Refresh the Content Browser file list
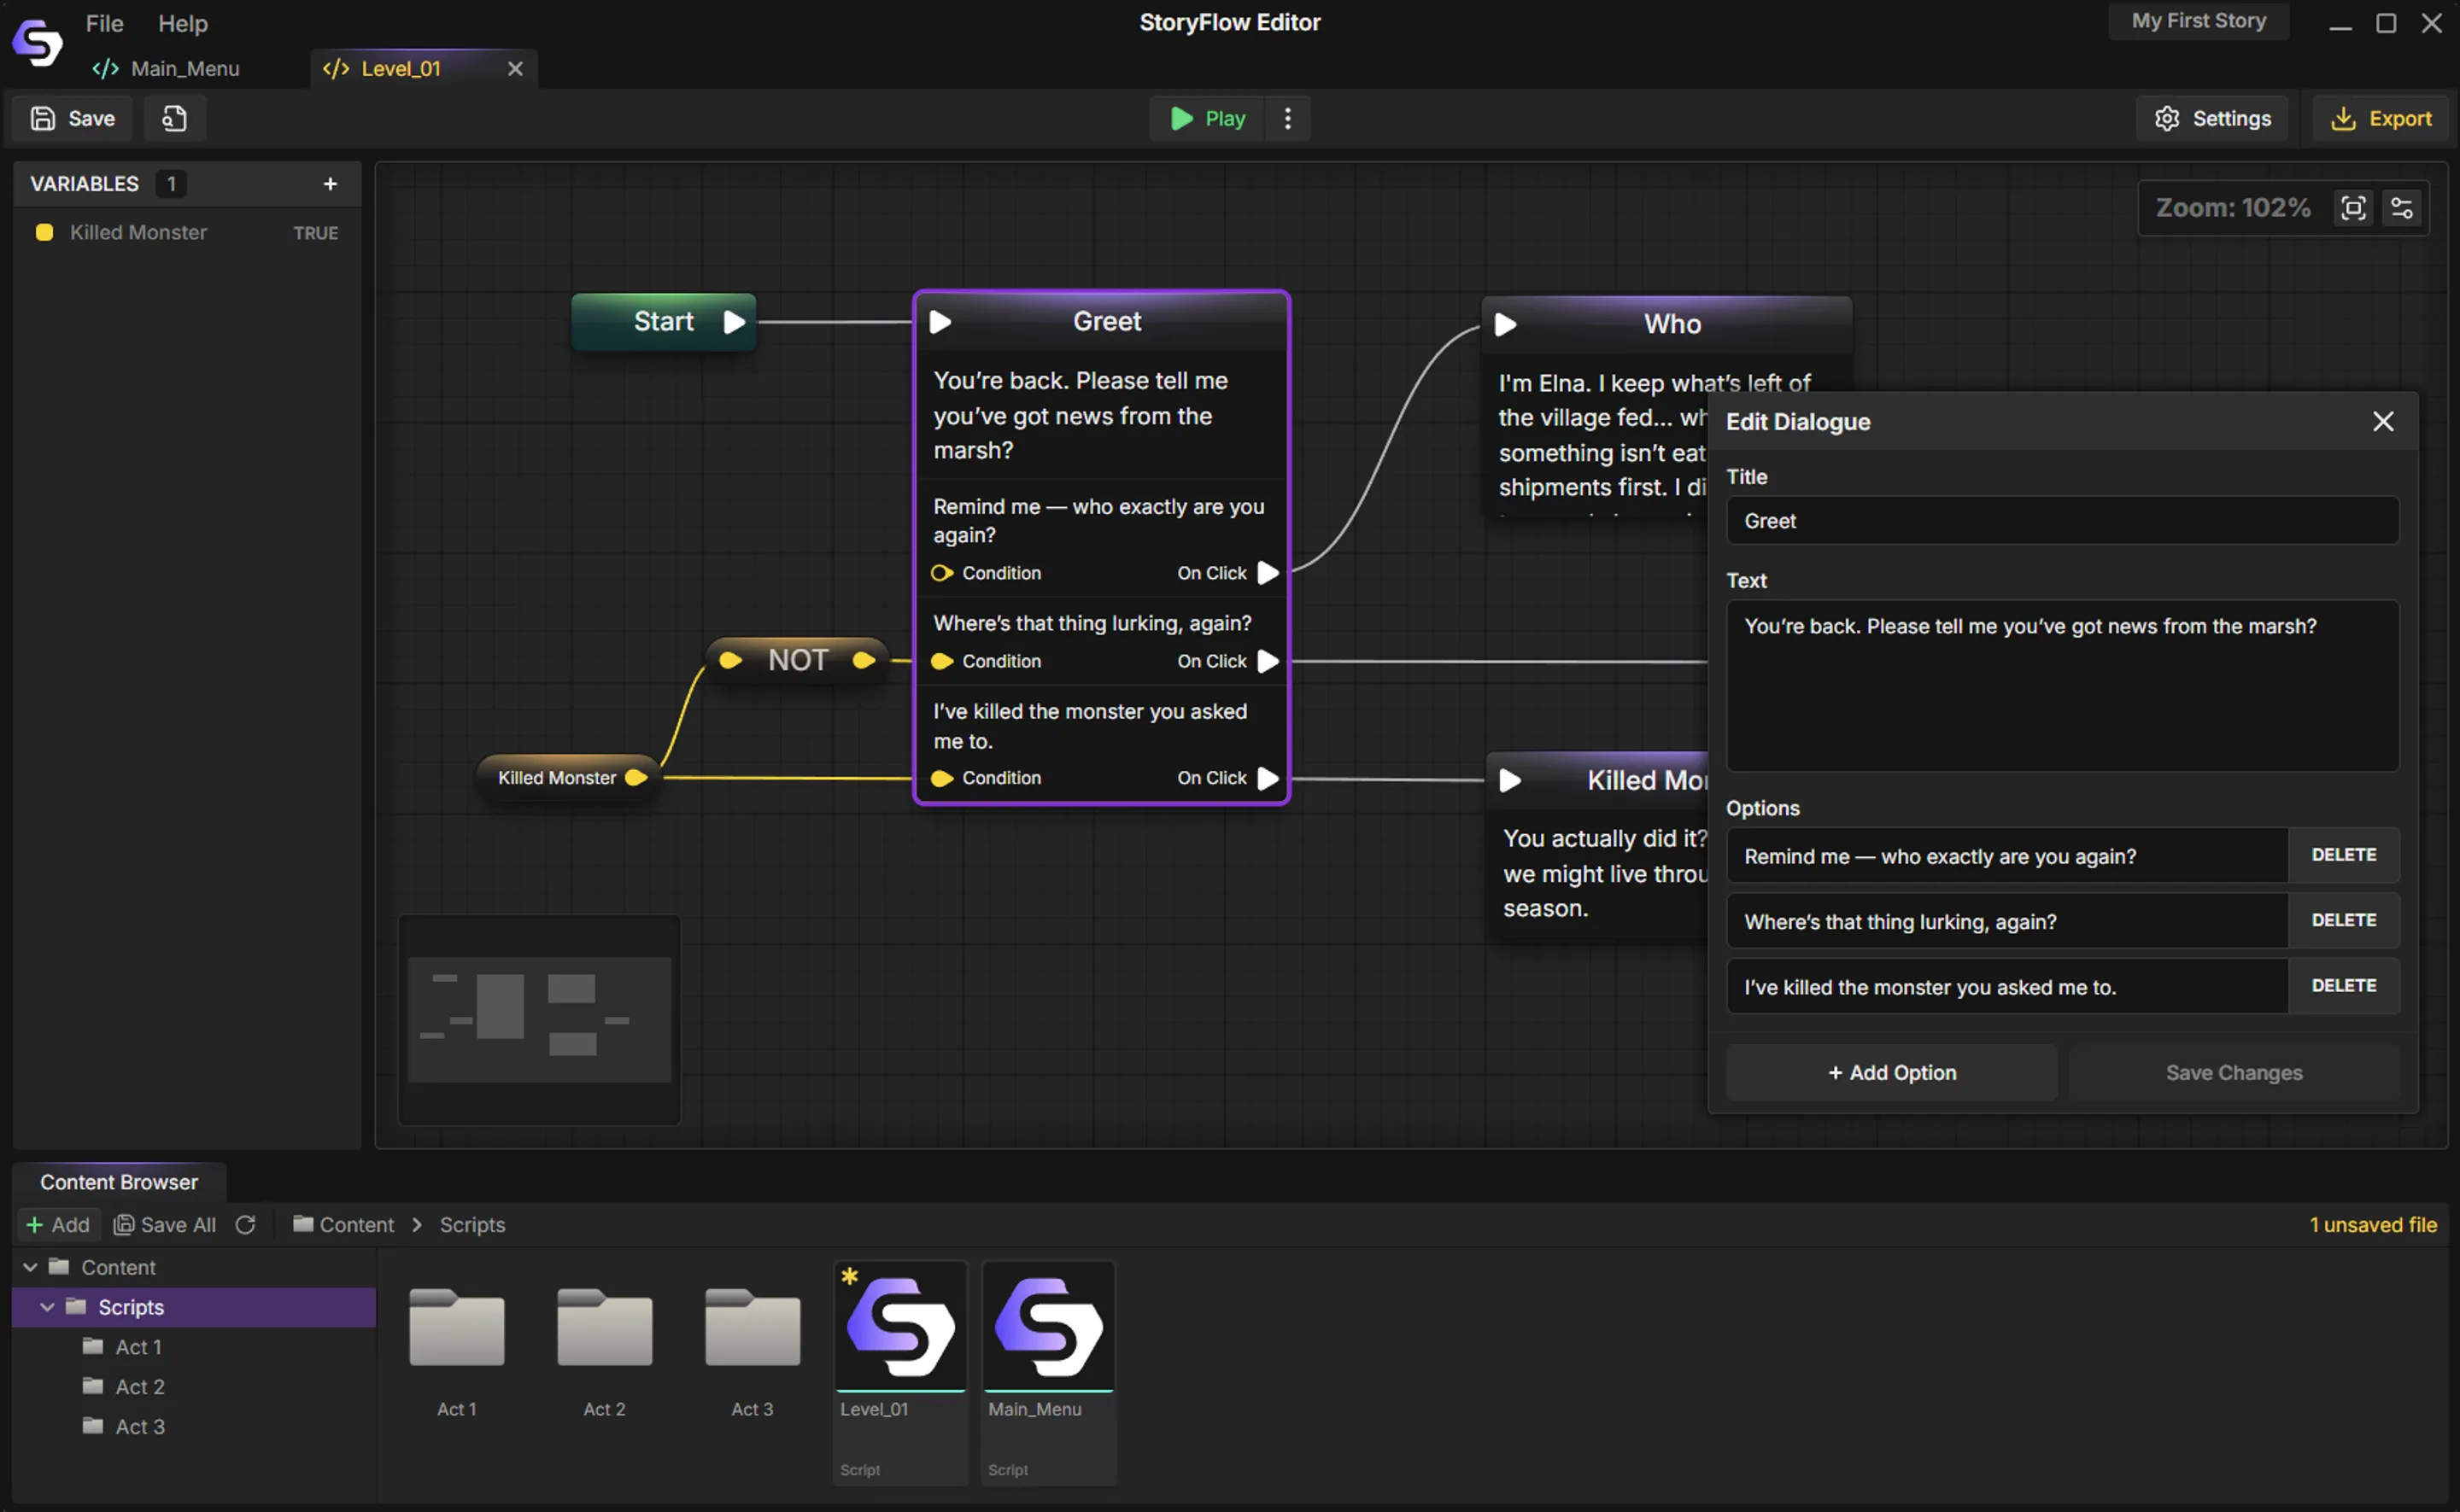Viewport: 2460px width, 1512px height. pyautogui.click(x=246, y=1224)
